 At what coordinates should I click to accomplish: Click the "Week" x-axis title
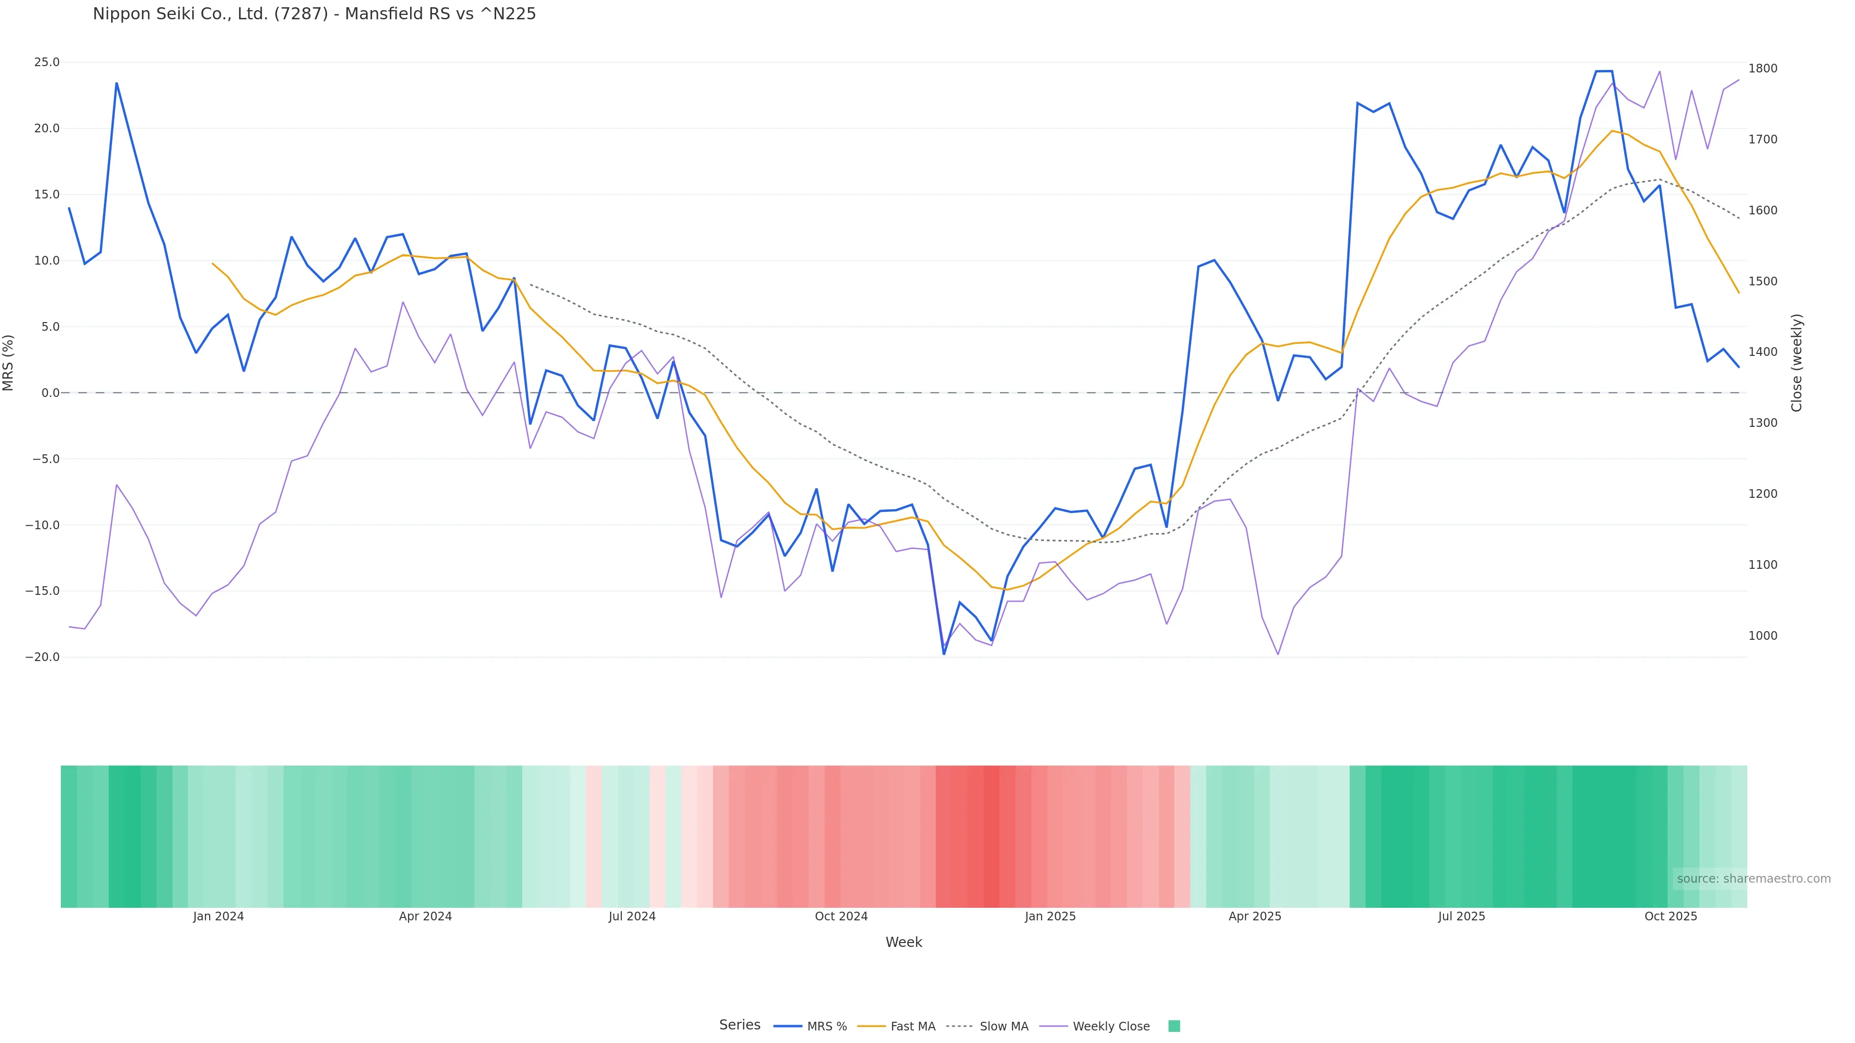click(903, 942)
